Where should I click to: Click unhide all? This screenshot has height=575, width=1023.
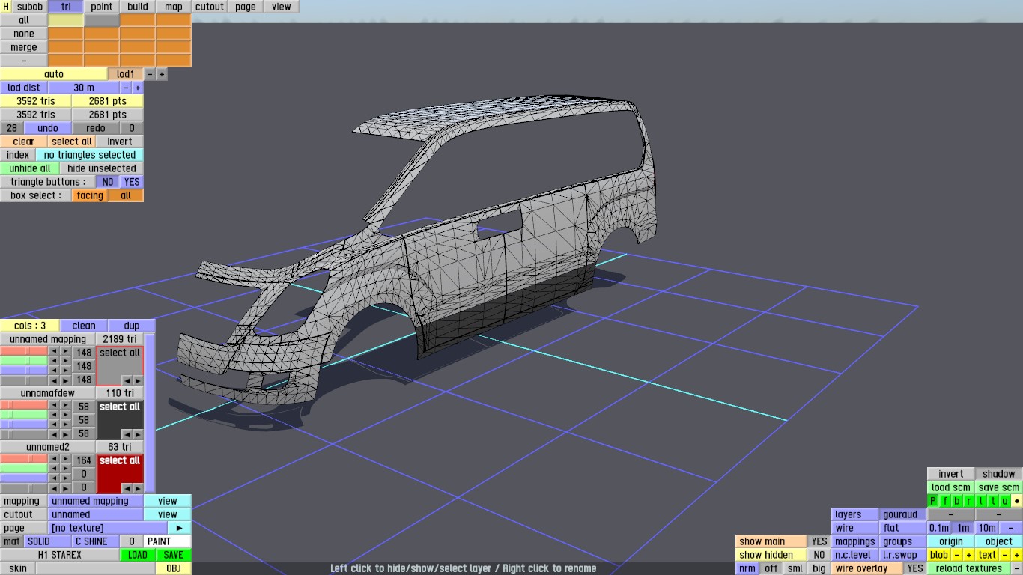[30, 168]
